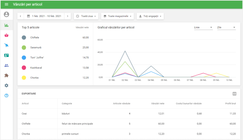Expand the Toate magazinele store filter
The width and height of the screenshot is (243, 140).
pyautogui.click(x=117, y=16)
